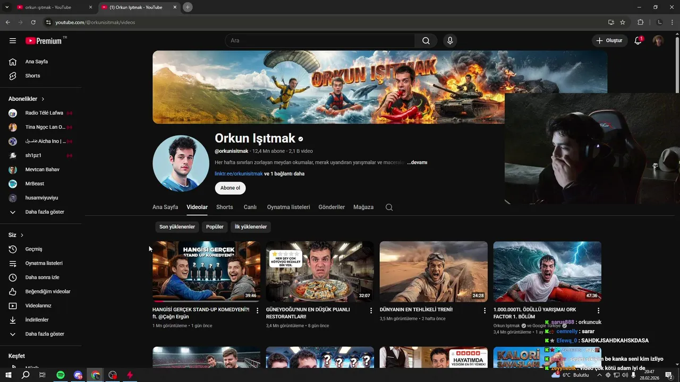The image size is (680, 382).
Task: Select the Popüler filter chip
Action: coord(215,227)
